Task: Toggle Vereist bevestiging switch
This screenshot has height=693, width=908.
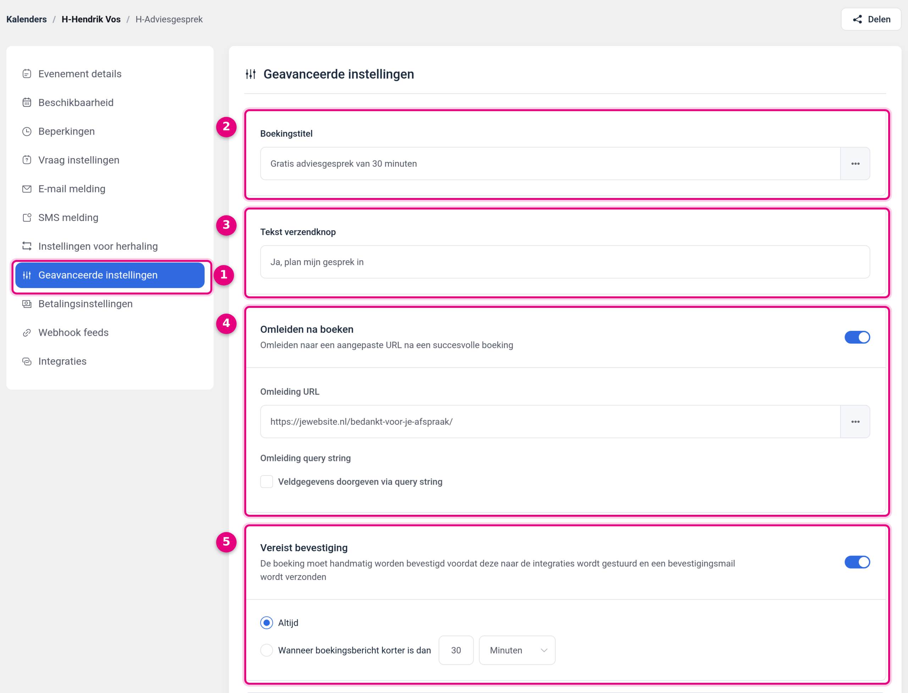Action: pyautogui.click(x=857, y=562)
